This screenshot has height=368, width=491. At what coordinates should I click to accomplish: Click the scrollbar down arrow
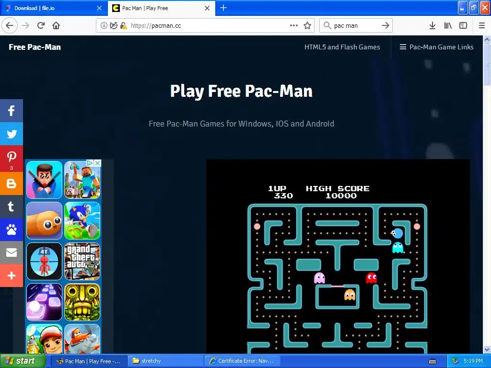[x=487, y=349]
